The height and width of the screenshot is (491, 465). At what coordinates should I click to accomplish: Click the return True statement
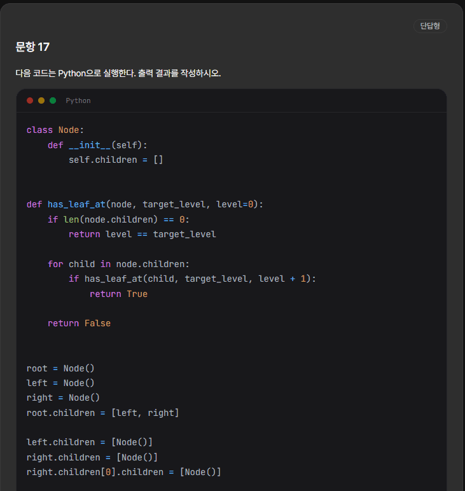119,294
